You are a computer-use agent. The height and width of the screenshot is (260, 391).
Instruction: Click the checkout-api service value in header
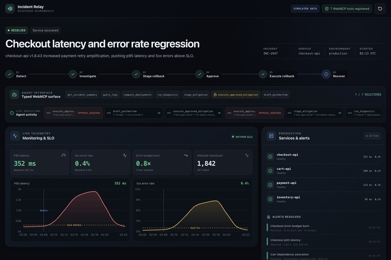(x=309, y=53)
